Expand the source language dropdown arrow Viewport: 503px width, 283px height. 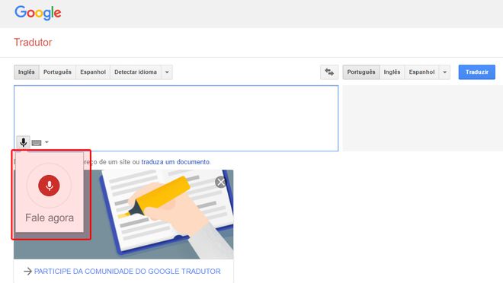point(167,72)
